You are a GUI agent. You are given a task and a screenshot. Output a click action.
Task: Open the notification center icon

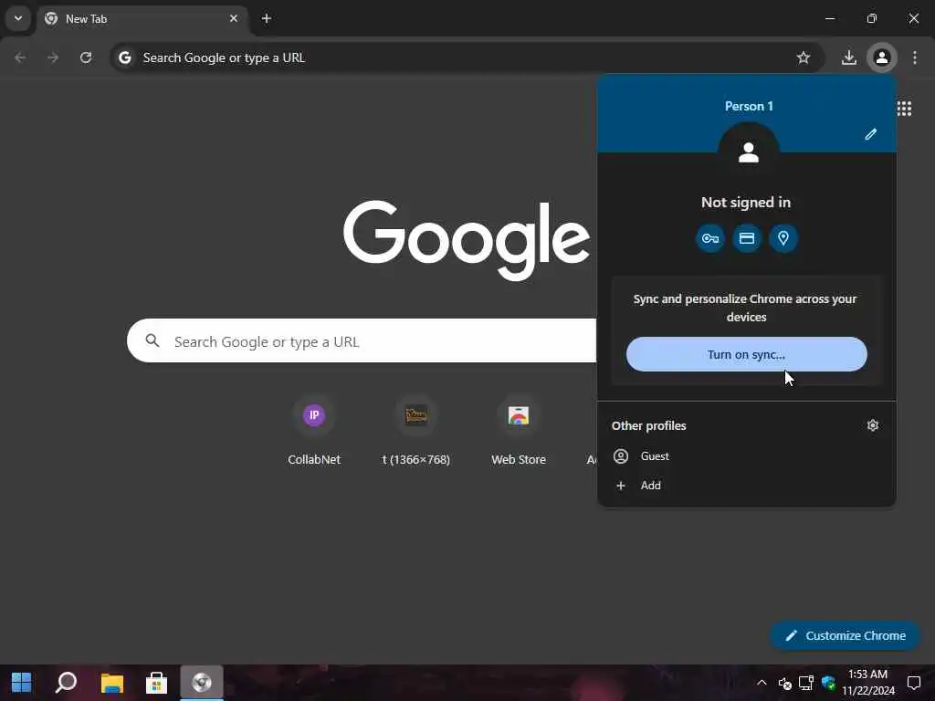click(x=913, y=683)
